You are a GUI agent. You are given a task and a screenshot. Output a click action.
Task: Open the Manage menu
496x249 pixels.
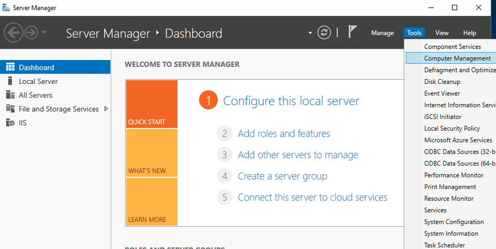pyautogui.click(x=382, y=33)
